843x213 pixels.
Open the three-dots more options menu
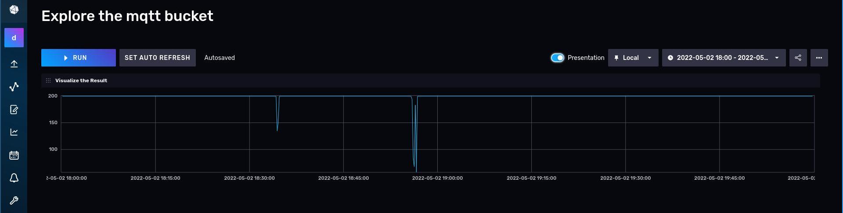[819, 58]
